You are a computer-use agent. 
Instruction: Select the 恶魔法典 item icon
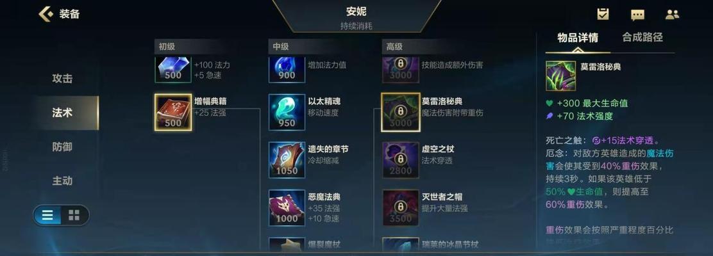tap(287, 207)
